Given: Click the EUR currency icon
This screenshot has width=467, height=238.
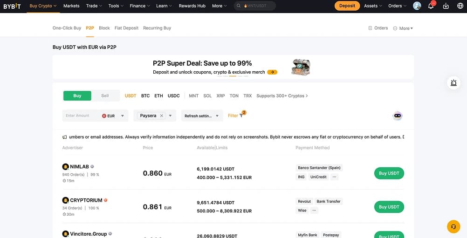Looking at the screenshot, I should pos(104,116).
